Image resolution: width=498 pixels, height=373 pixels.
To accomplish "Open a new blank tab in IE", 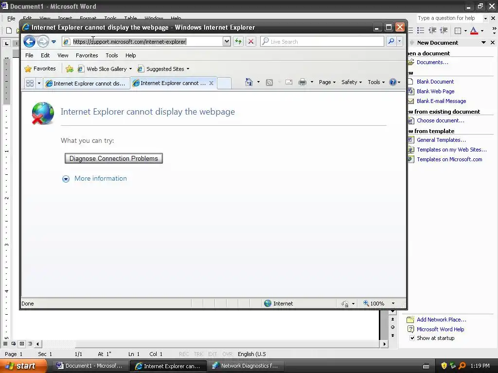I will (x=224, y=84).
